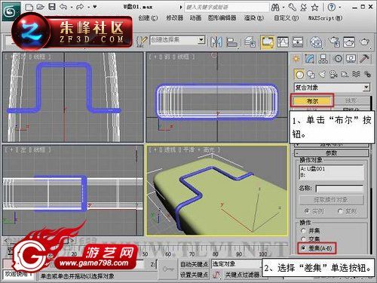Open the 图形编辑器 menu
Viewport: 377px width, 283px height.
(x=222, y=18)
